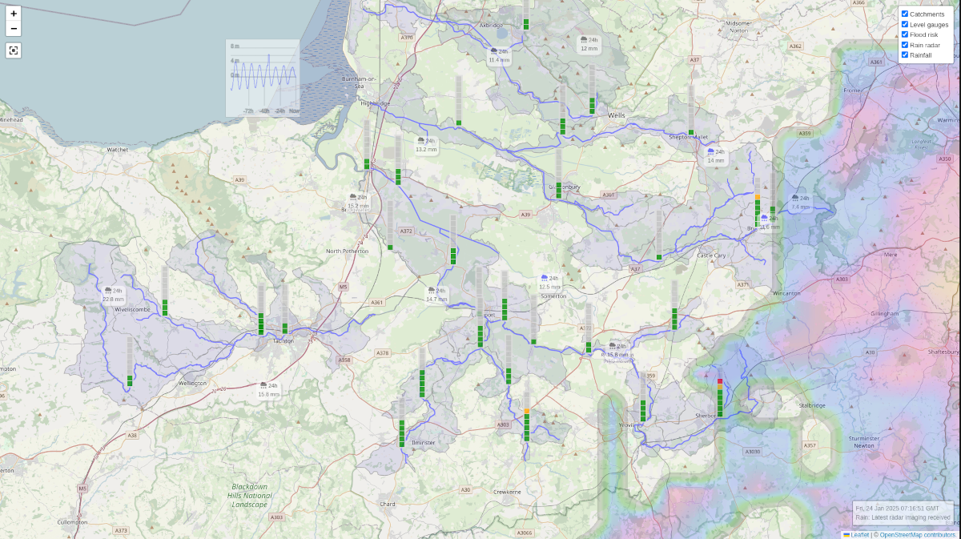
Task: Open the 15.8 mm rainfall marker near Wellington
Action: pos(268,389)
